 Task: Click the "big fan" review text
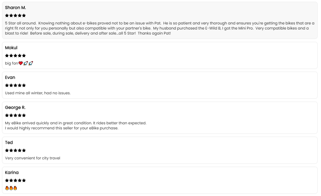11,63
